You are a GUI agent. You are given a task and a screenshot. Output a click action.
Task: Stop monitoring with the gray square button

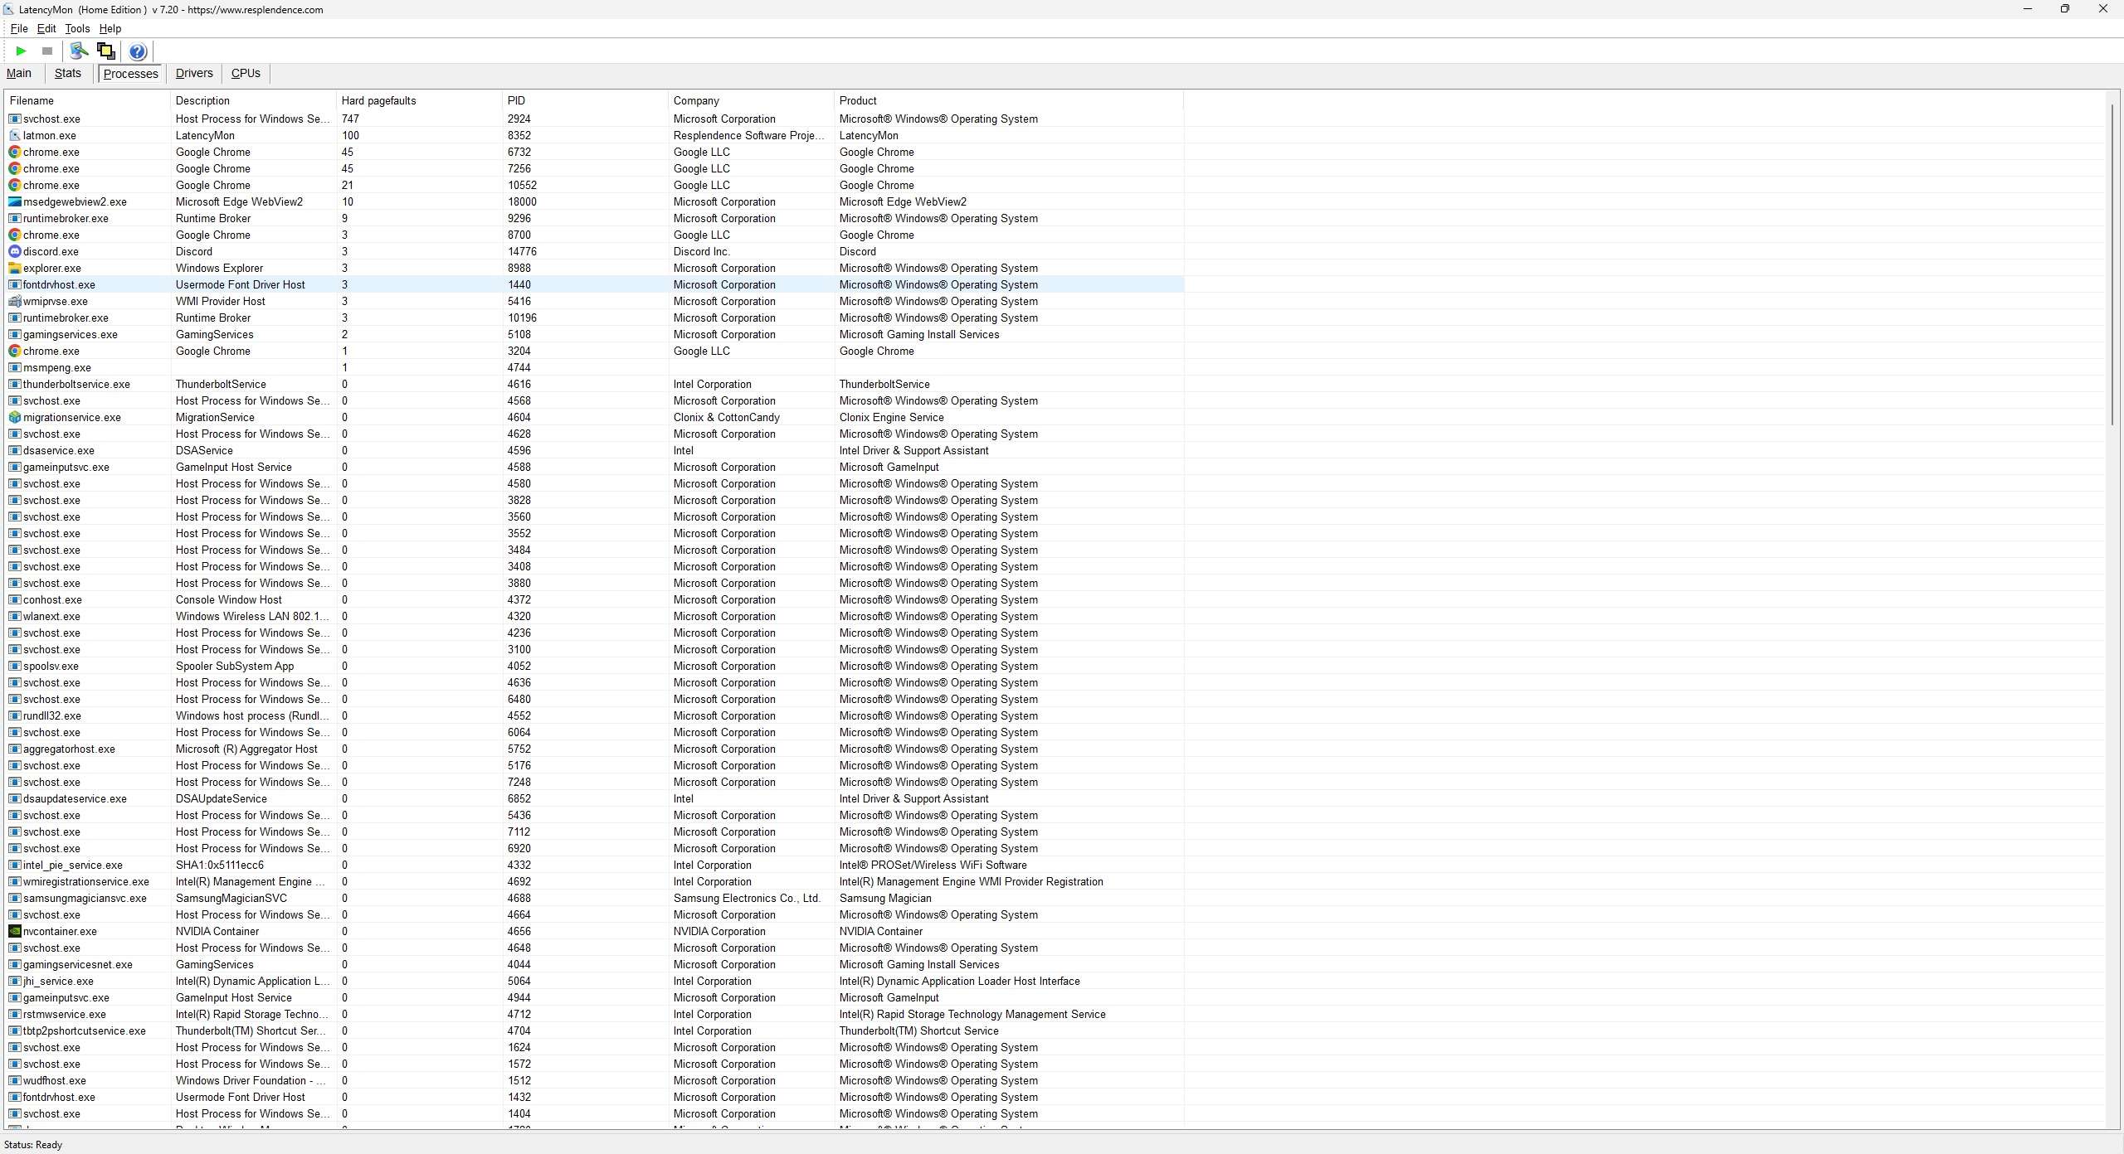pos(47,51)
